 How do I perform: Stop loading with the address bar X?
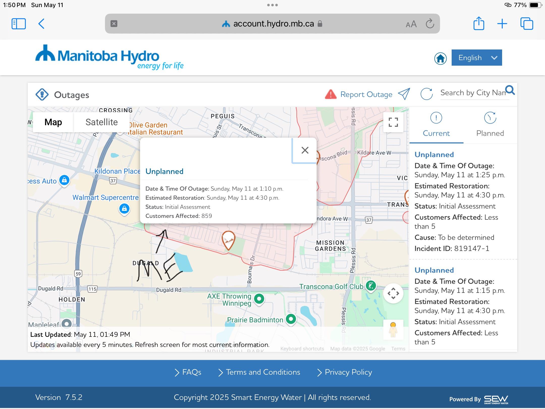click(x=114, y=24)
